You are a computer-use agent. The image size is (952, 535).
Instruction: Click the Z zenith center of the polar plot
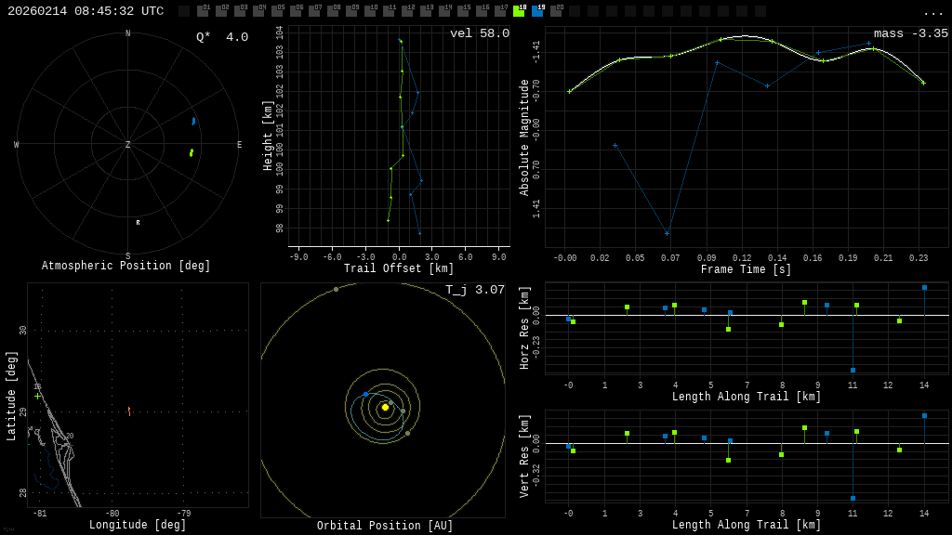point(128,145)
